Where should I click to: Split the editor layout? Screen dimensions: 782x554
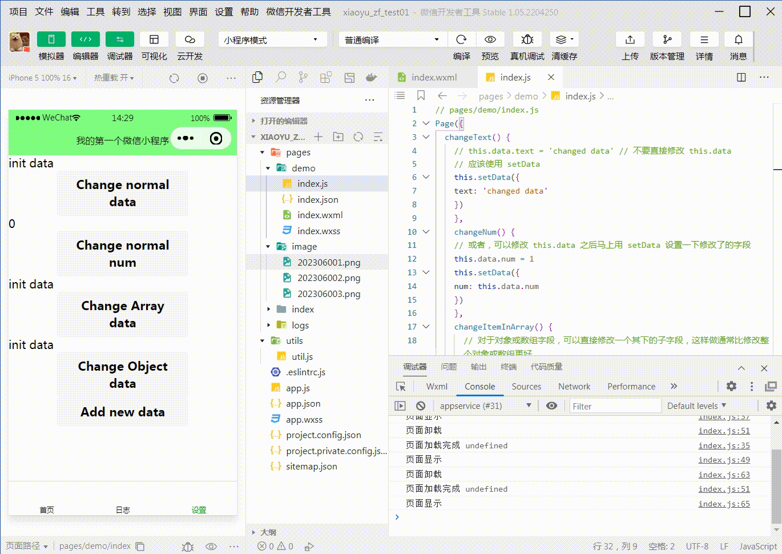[741, 77]
